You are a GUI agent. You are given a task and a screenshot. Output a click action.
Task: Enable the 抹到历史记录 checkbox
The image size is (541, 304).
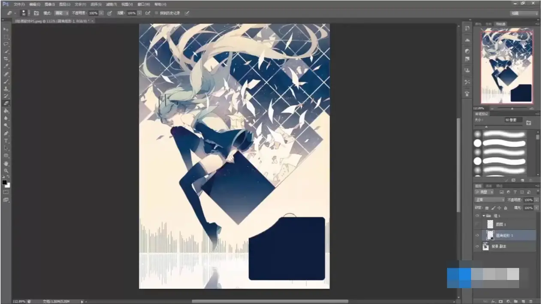tap(156, 13)
